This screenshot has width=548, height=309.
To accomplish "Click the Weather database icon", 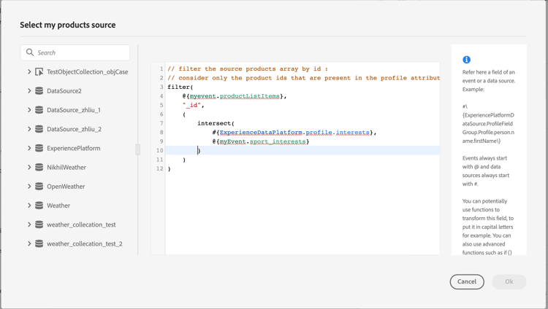I will click(x=39, y=206).
